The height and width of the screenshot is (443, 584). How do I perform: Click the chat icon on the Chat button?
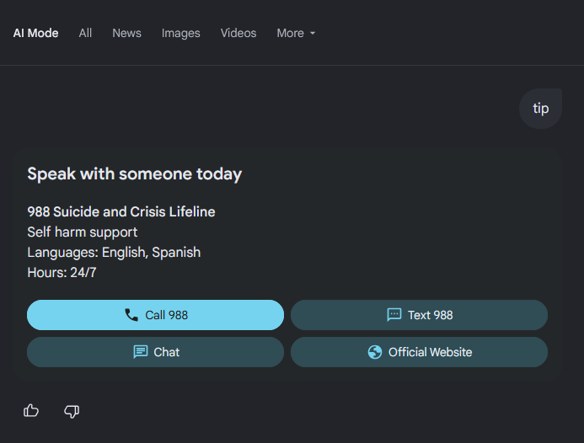[141, 352]
